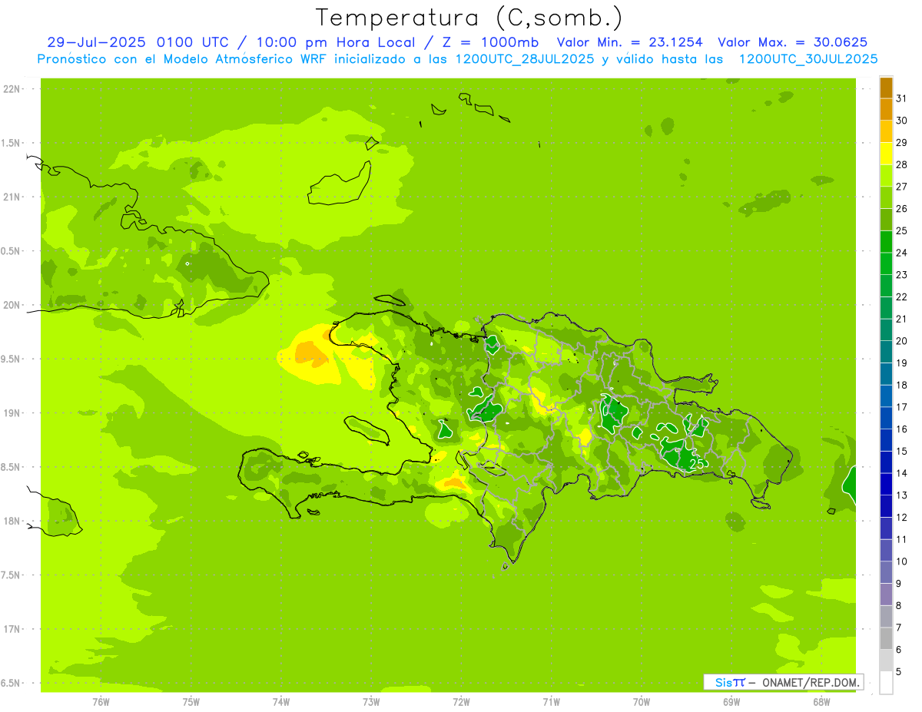Viewport: 922px width, 712px height.
Task: Click the '18N' latitude label
Action: point(12,521)
